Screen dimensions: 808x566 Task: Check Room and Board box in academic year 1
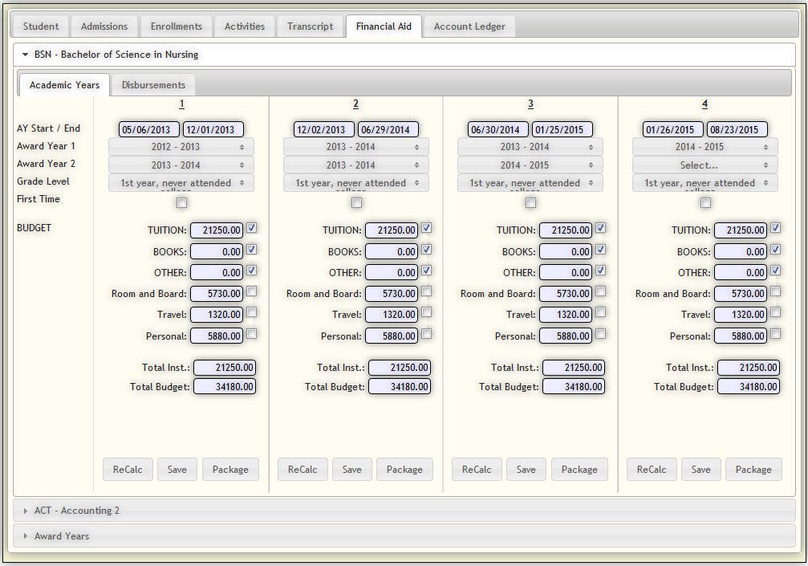pos(251,291)
